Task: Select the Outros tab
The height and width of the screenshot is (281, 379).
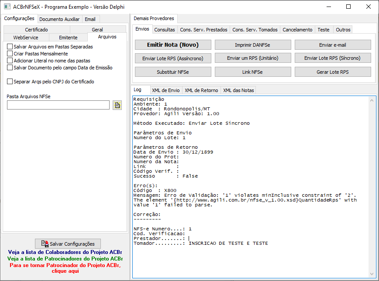Action: coord(343,30)
